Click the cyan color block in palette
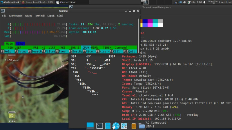232x130 pixels. coord(155,21)
